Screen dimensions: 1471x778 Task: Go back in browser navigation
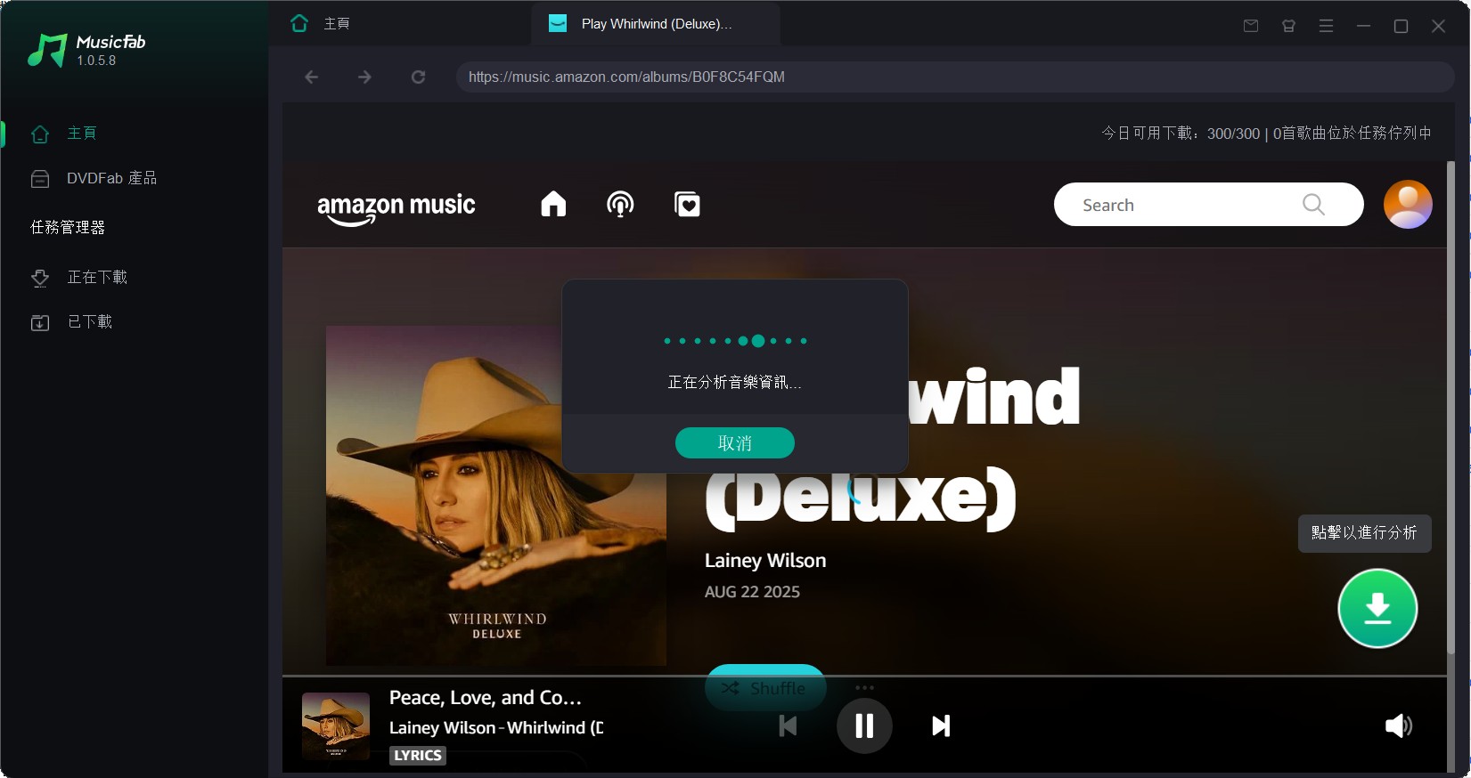click(x=311, y=77)
